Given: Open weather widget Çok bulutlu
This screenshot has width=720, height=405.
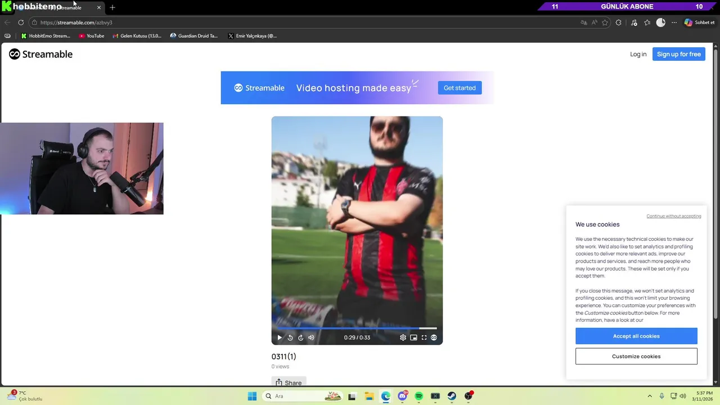Looking at the screenshot, I should tap(25, 396).
